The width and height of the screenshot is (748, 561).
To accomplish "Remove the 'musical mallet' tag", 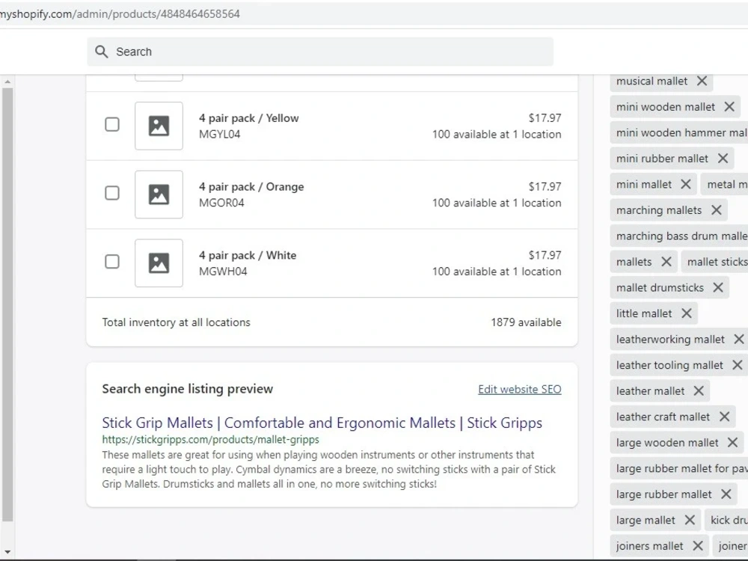I will coord(702,81).
